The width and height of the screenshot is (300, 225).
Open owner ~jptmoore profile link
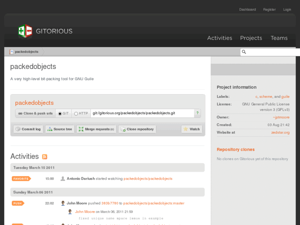tap(281, 117)
